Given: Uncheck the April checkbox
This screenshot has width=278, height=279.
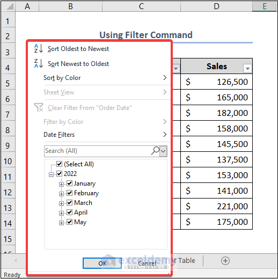Looking at the screenshot, I should coord(69,212).
